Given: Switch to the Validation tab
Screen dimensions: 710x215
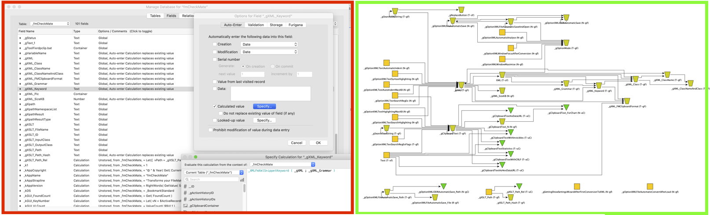Looking at the screenshot, I should point(256,25).
